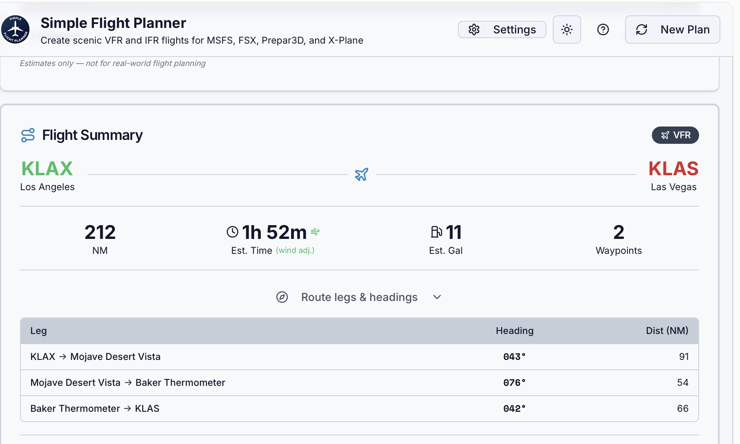Screen dimensions: 740x444
Task: Click the Flight Summary route icon
Action: point(28,135)
